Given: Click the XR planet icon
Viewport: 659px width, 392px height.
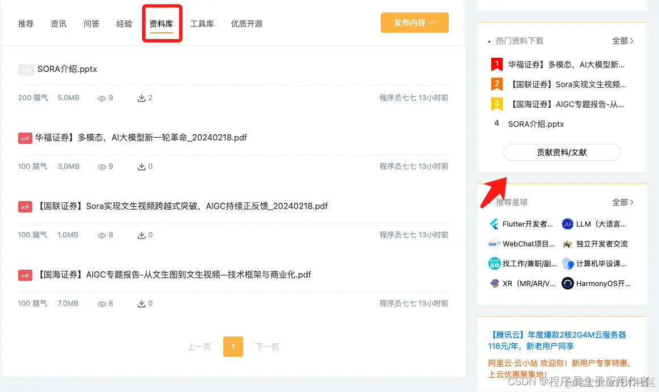Looking at the screenshot, I should [494, 283].
